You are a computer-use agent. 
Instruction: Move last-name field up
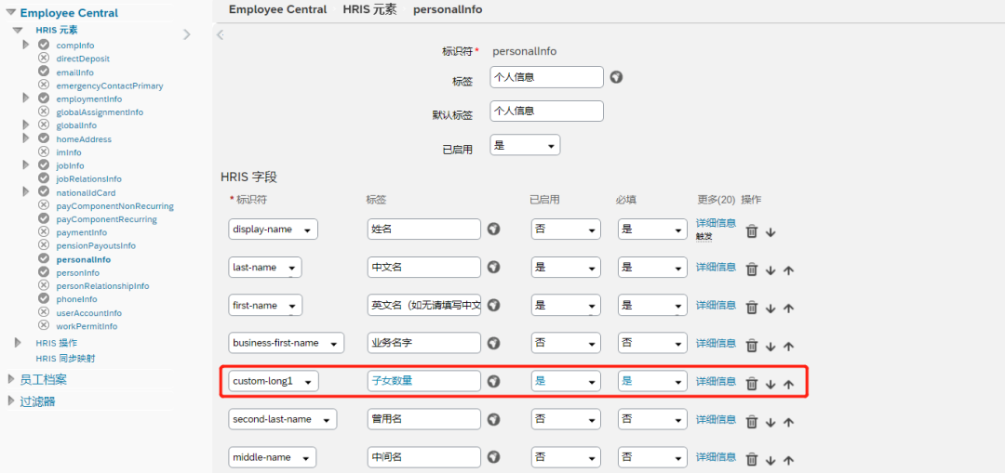[x=788, y=270]
